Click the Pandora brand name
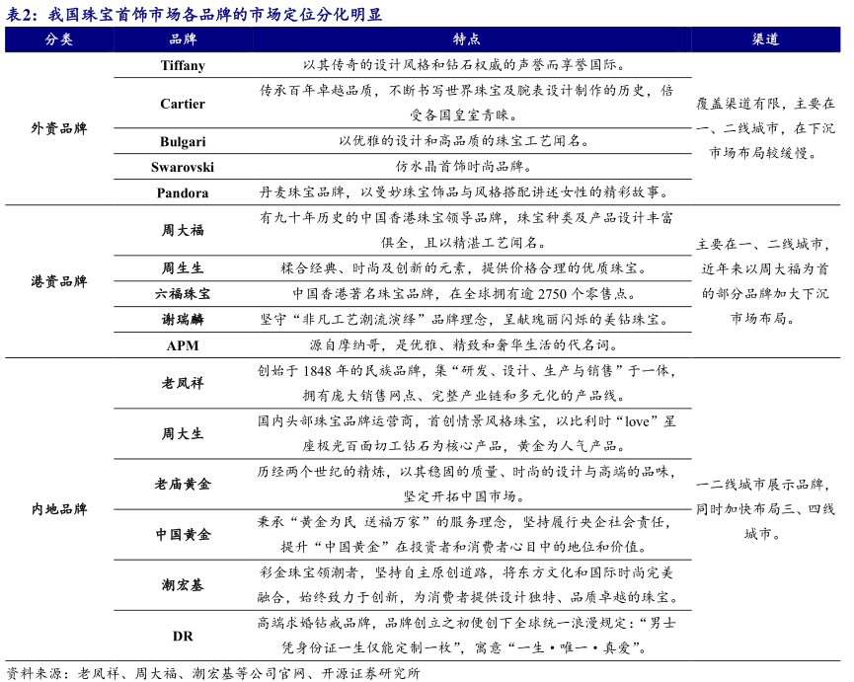Image resolution: width=854 pixels, height=682 pixels. coord(183,192)
